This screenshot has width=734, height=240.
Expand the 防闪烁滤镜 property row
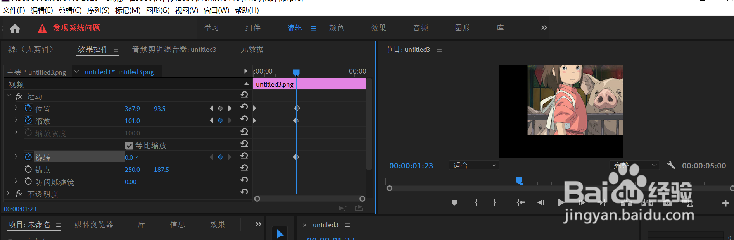click(16, 181)
